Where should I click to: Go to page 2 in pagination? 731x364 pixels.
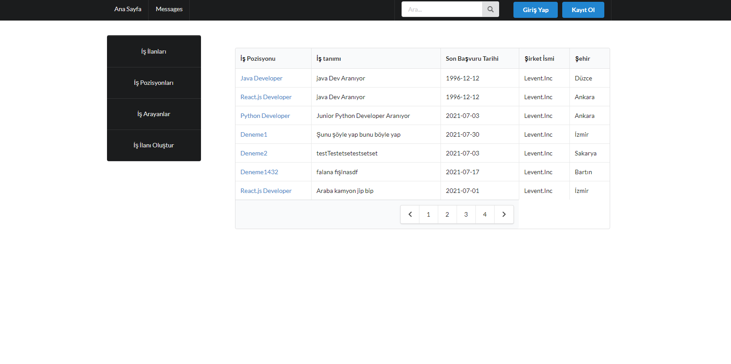pos(447,214)
